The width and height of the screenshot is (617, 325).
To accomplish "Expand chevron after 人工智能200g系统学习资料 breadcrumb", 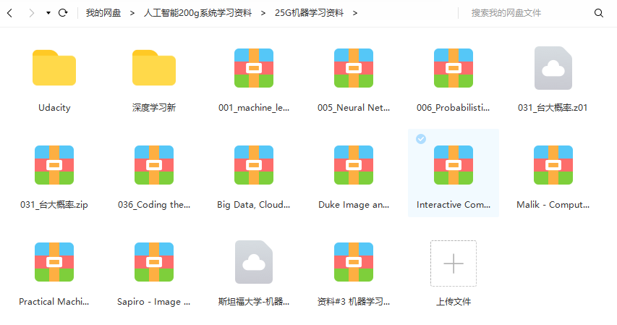I will tap(263, 13).
